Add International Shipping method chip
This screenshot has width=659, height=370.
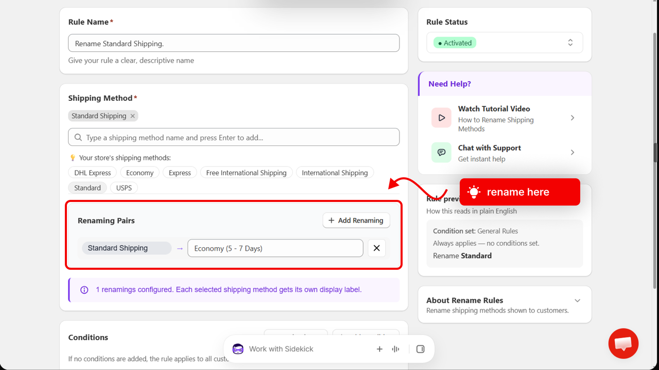(335, 173)
